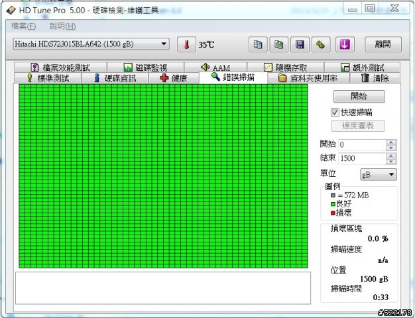Click the 開始 scan button

point(359,96)
